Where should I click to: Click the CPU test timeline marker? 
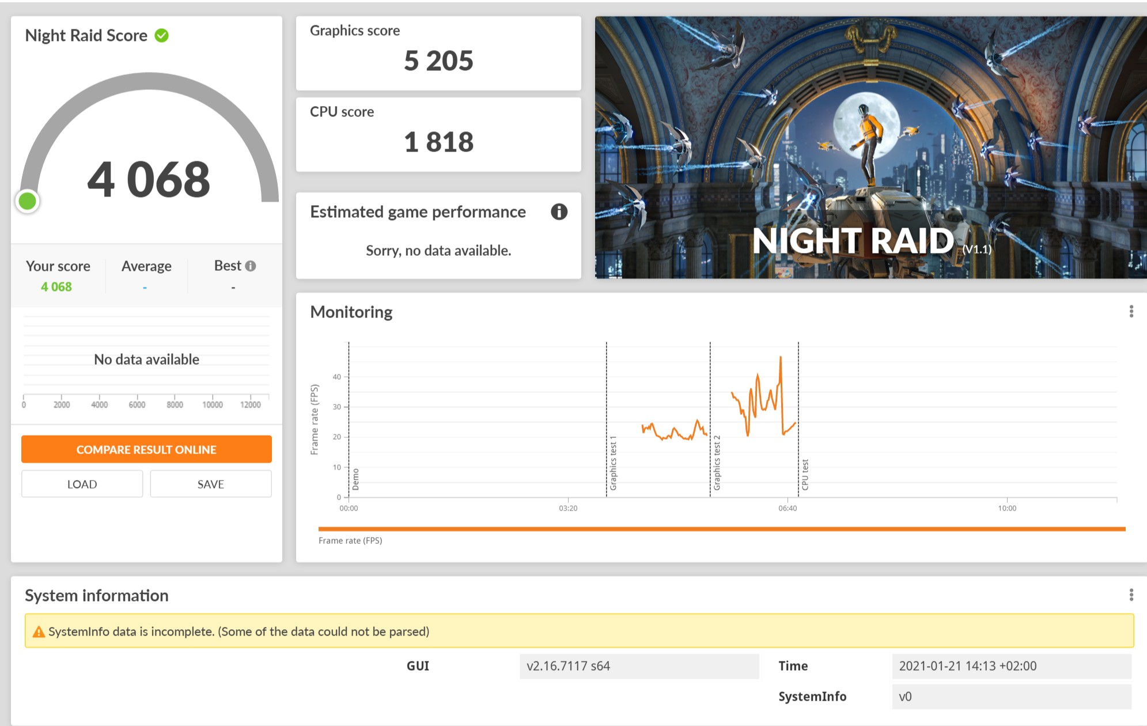coord(805,475)
